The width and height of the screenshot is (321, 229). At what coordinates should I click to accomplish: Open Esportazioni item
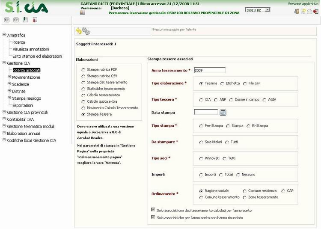23,105
